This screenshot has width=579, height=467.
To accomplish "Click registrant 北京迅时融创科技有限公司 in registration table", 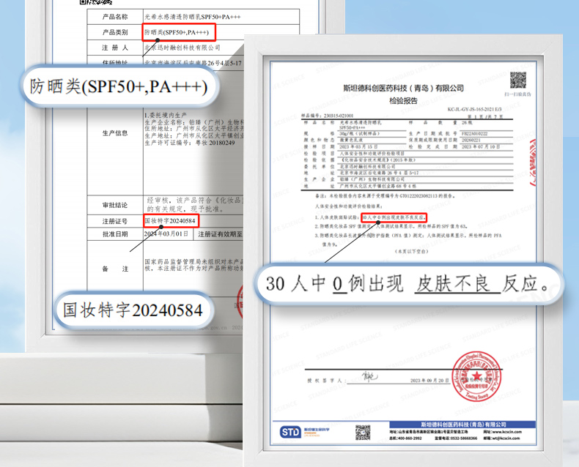I will [x=182, y=48].
